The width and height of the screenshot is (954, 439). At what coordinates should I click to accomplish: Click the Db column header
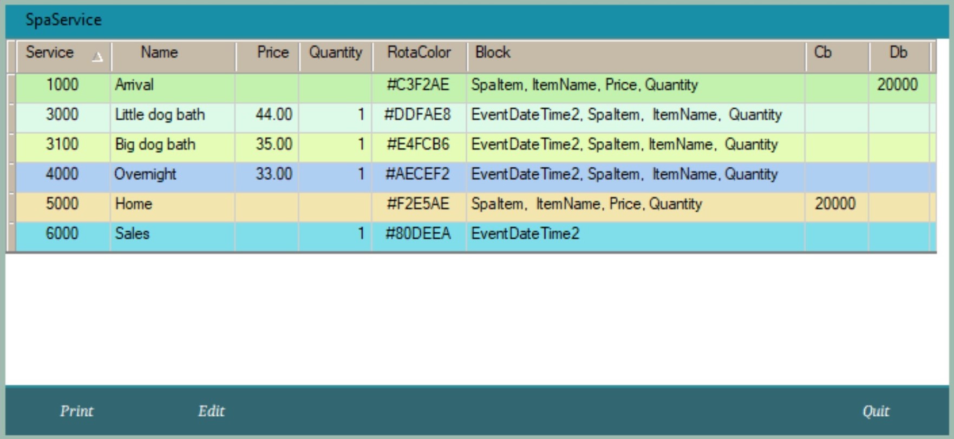[898, 53]
